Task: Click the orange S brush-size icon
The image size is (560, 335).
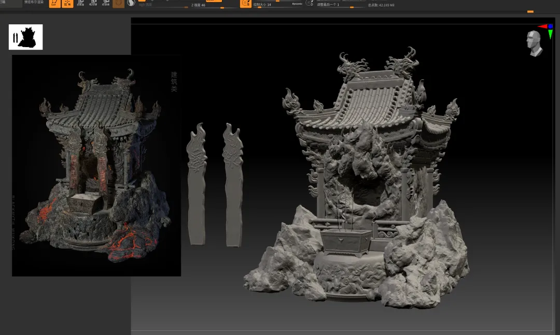Action: coord(245,4)
